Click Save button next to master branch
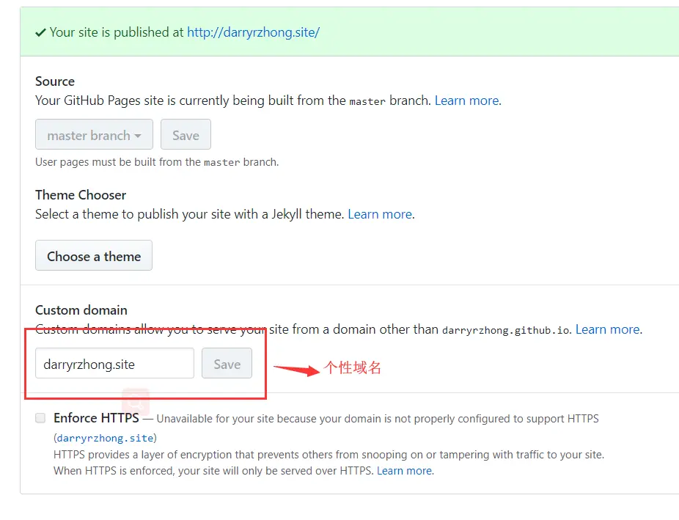 [186, 135]
